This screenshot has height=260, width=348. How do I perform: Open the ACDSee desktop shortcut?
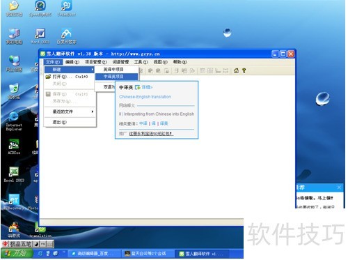coord(14,147)
